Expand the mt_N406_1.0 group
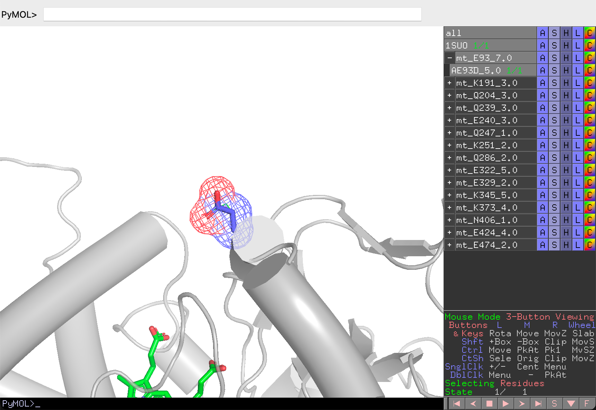The width and height of the screenshot is (596, 410). [x=449, y=220]
